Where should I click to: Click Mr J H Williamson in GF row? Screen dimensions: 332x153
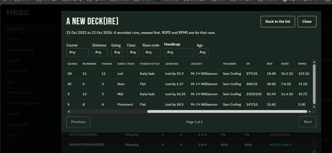point(204,84)
